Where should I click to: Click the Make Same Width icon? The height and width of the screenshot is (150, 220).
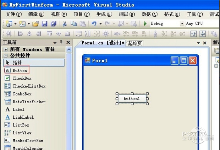(79, 34)
